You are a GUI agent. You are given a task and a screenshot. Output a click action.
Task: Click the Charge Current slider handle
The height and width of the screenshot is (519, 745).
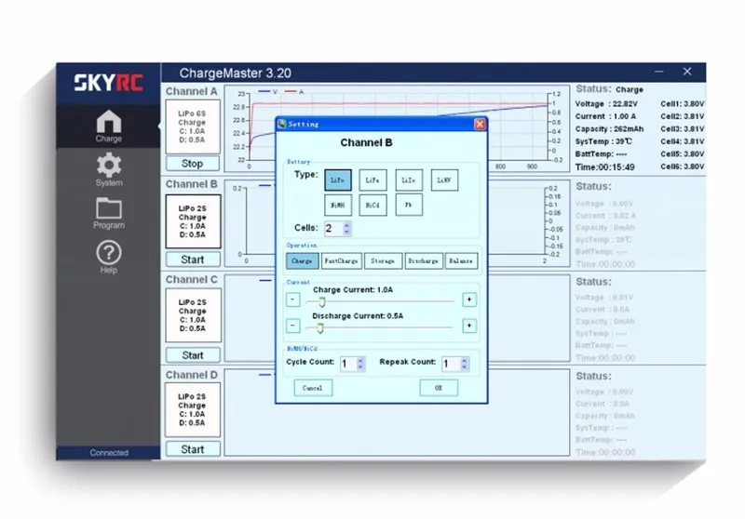pos(322,301)
